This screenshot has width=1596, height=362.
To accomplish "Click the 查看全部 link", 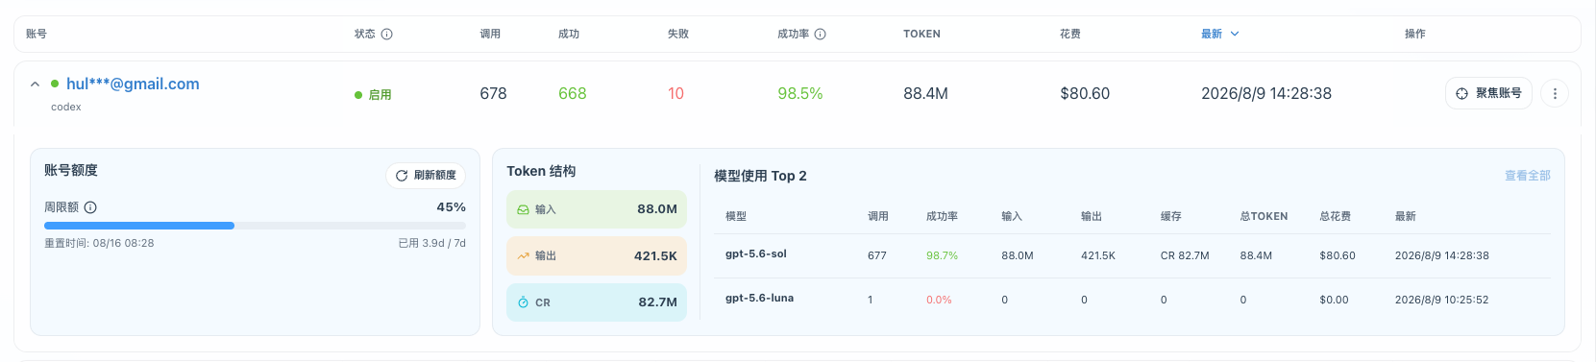I will [1528, 176].
